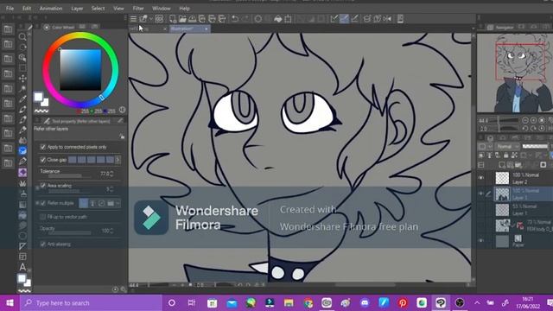Select the Zoom magnifier tool

point(22,36)
